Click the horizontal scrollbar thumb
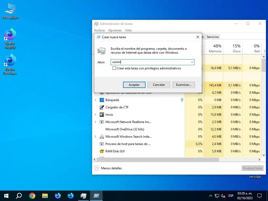 point(158,159)
